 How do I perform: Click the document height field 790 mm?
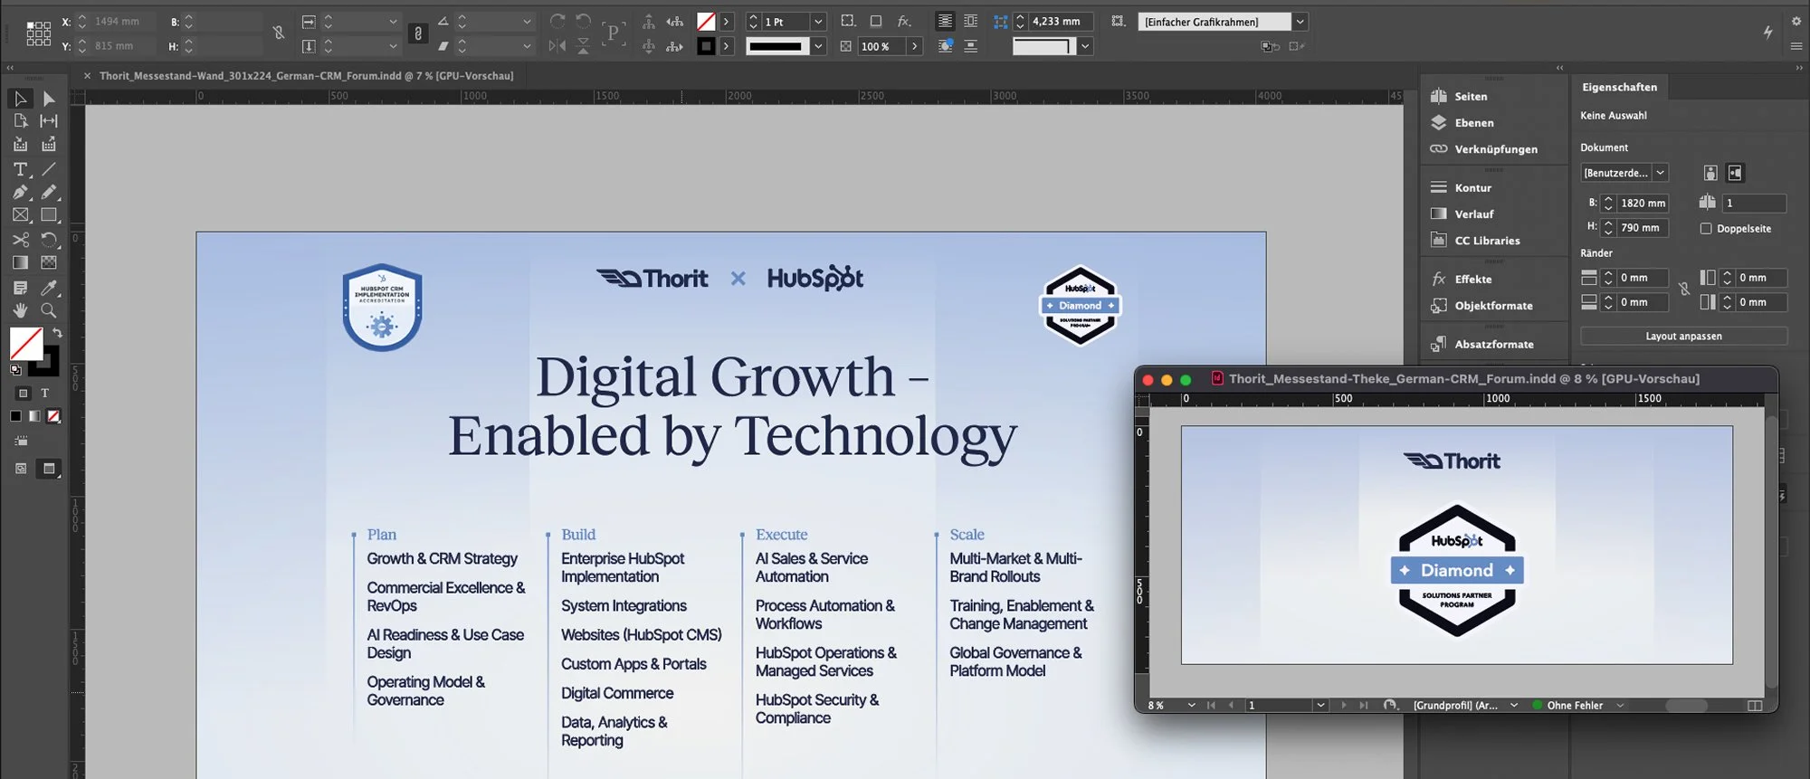pyautogui.click(x=1642, y=227)
